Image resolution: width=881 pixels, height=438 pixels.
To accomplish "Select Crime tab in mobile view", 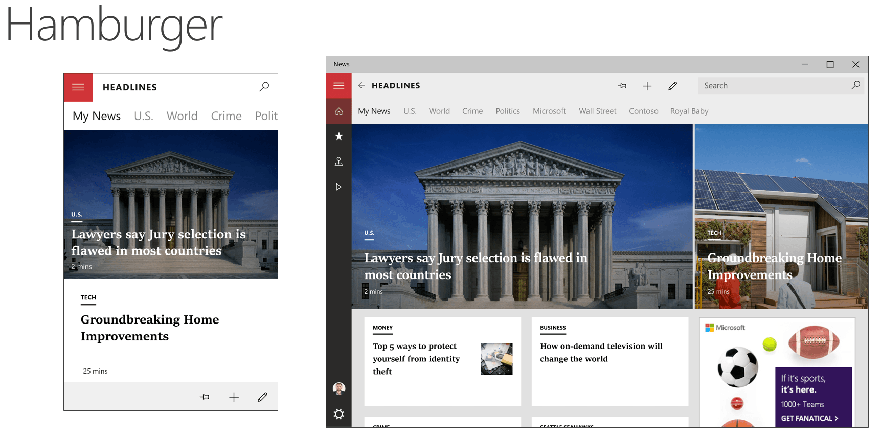I will (x=227, y=116).
